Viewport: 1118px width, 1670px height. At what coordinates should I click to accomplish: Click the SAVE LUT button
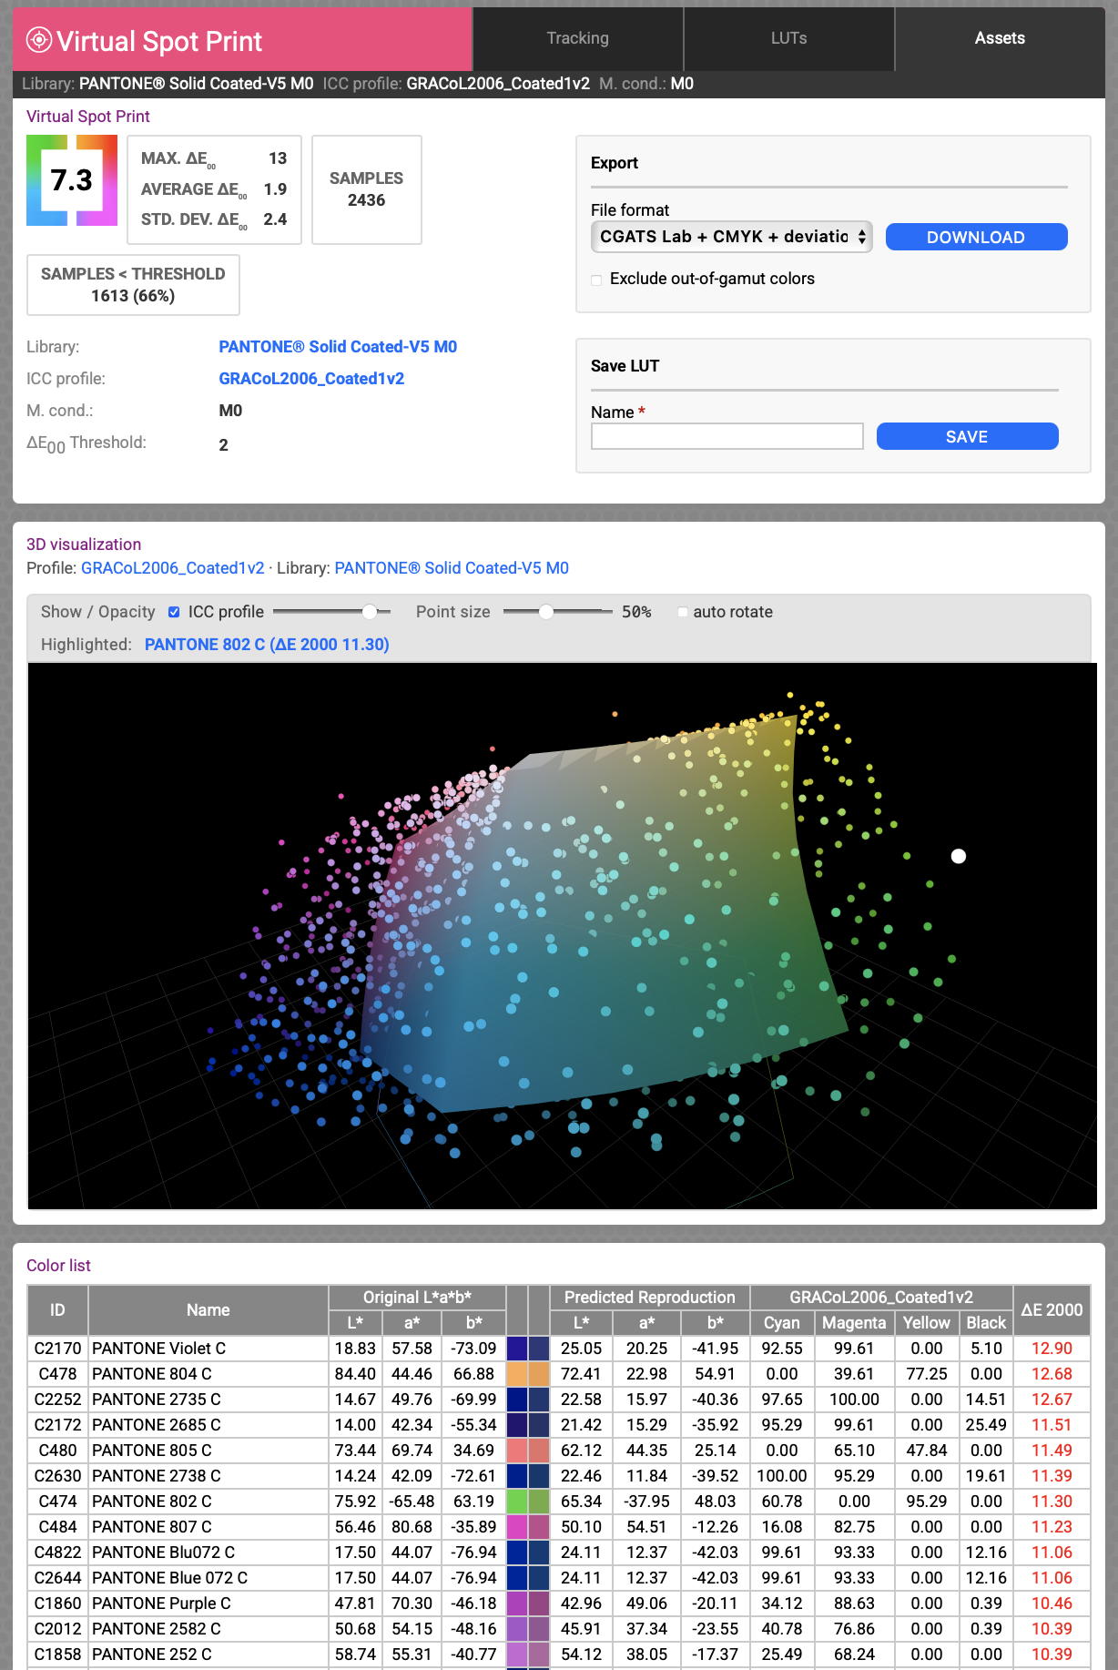(967, 437)
